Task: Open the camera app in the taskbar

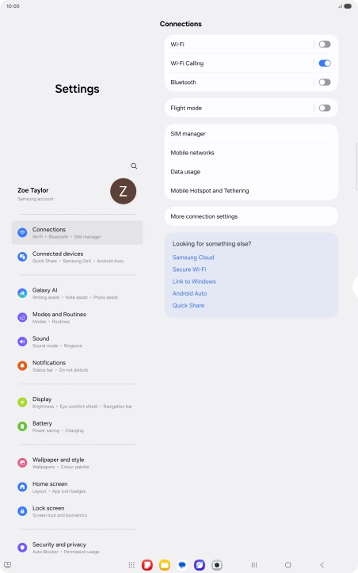Action: coord(217,565)
